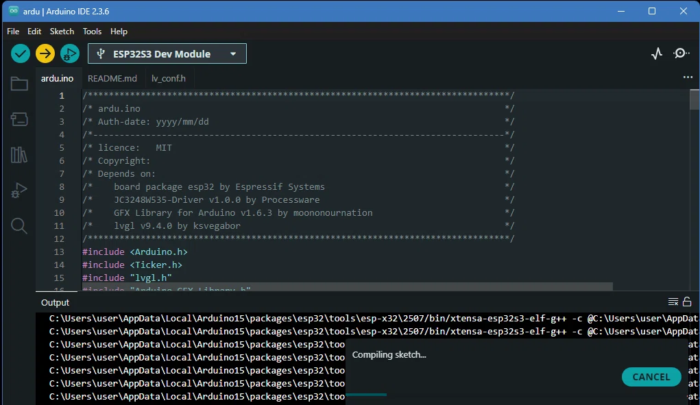Minimize the Arduino IDE window
This screenshot has width=700, height=405.
point(621,11)
